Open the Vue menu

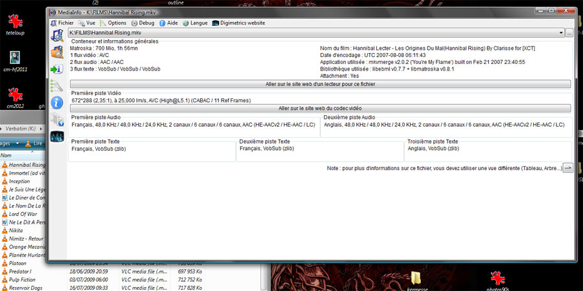(x=87, y=23)
